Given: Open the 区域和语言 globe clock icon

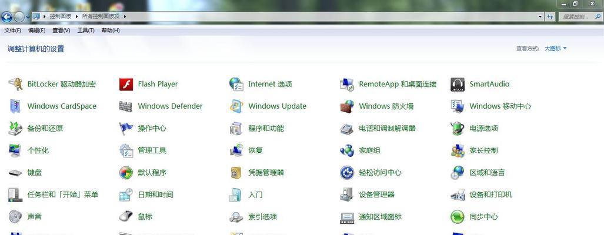Looking at the screenshot, I should point(458,173).
